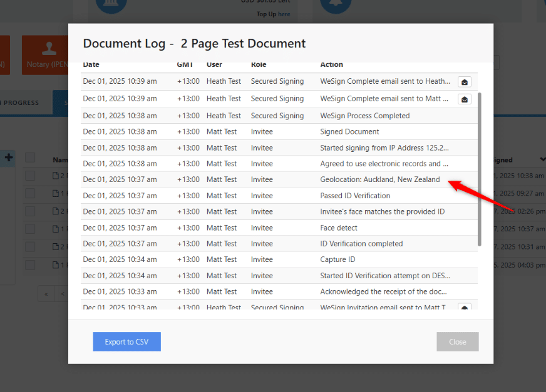The image size is (546, 392).
Task: Click the document log vertical scrollbar
Action: point(480,169)
